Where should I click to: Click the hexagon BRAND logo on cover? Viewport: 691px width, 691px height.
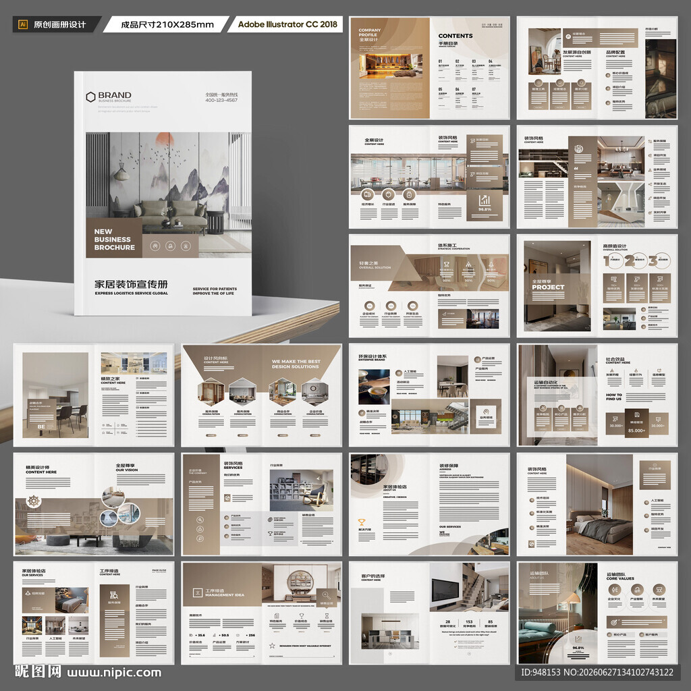point(90,96)
